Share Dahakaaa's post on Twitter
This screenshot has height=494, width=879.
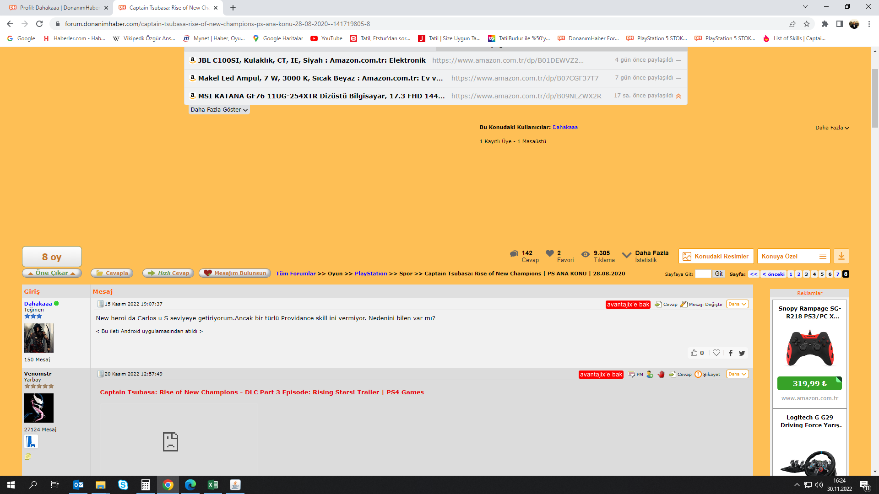742,353
